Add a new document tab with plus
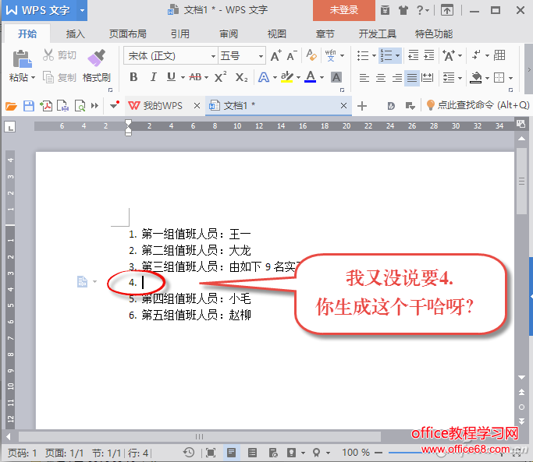 (362, 106)
